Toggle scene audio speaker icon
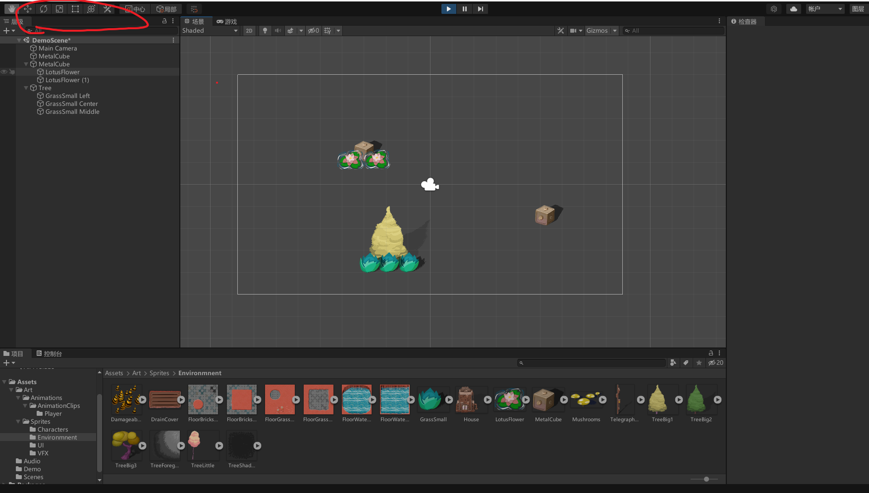Screen dimensions: 869x493 278,31
